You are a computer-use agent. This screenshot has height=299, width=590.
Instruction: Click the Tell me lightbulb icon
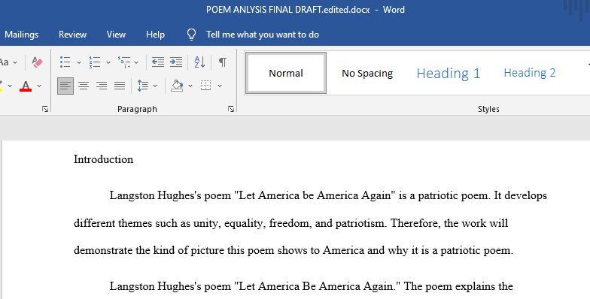tap(191, 35)
